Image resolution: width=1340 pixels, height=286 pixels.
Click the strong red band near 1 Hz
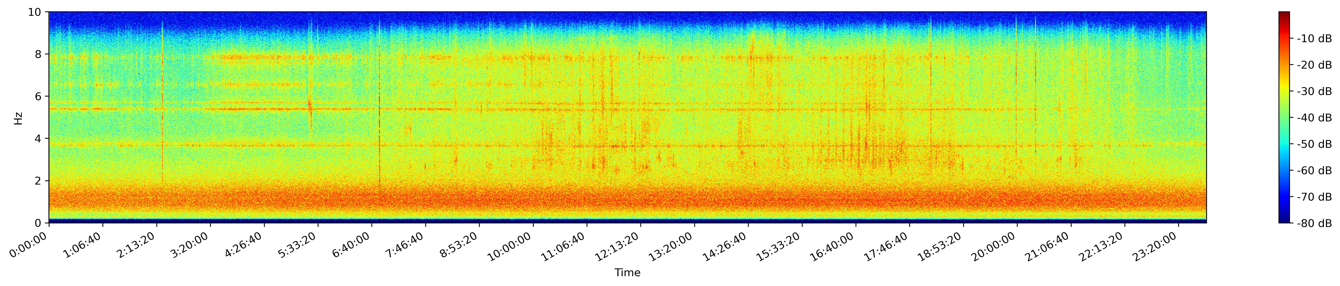click(627, 200)
